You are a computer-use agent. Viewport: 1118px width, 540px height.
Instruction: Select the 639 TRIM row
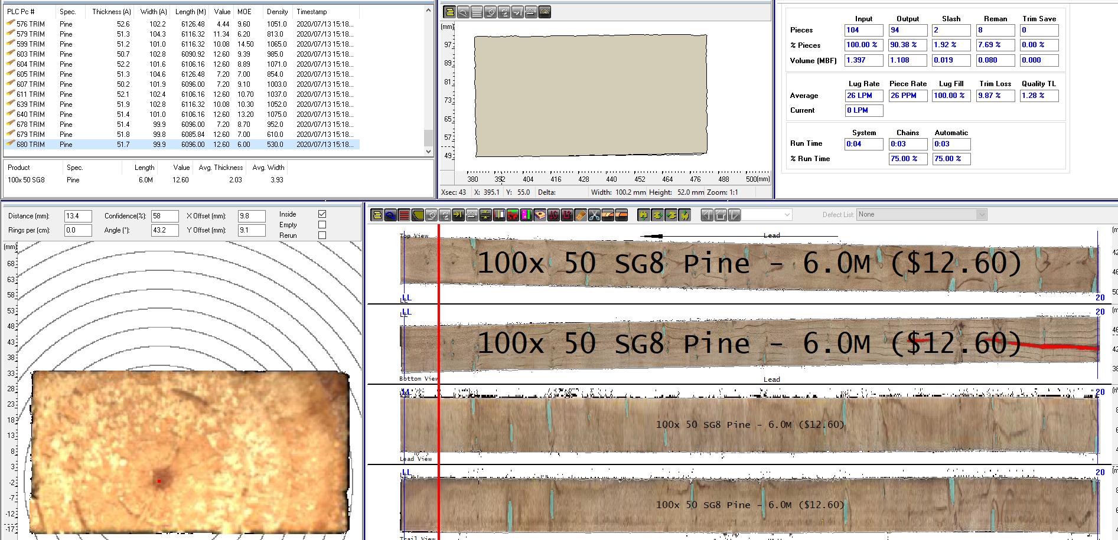181,104
